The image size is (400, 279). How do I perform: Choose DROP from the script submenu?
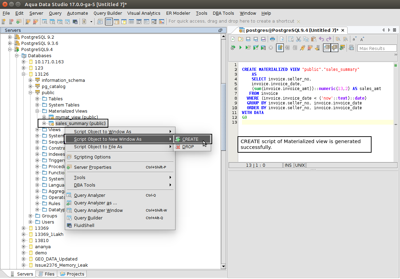click(x=188, y=147)
